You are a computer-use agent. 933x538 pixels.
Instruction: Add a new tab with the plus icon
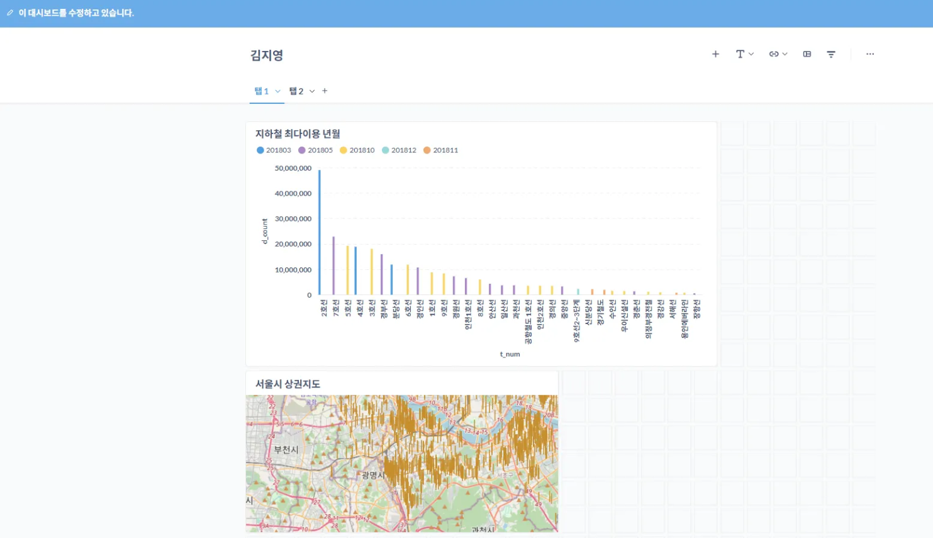click(x=325, y=91)
